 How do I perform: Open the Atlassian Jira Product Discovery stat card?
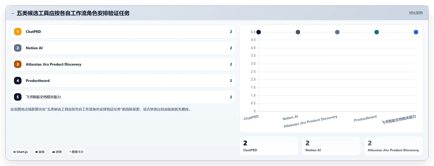click(x=394, y=146)
